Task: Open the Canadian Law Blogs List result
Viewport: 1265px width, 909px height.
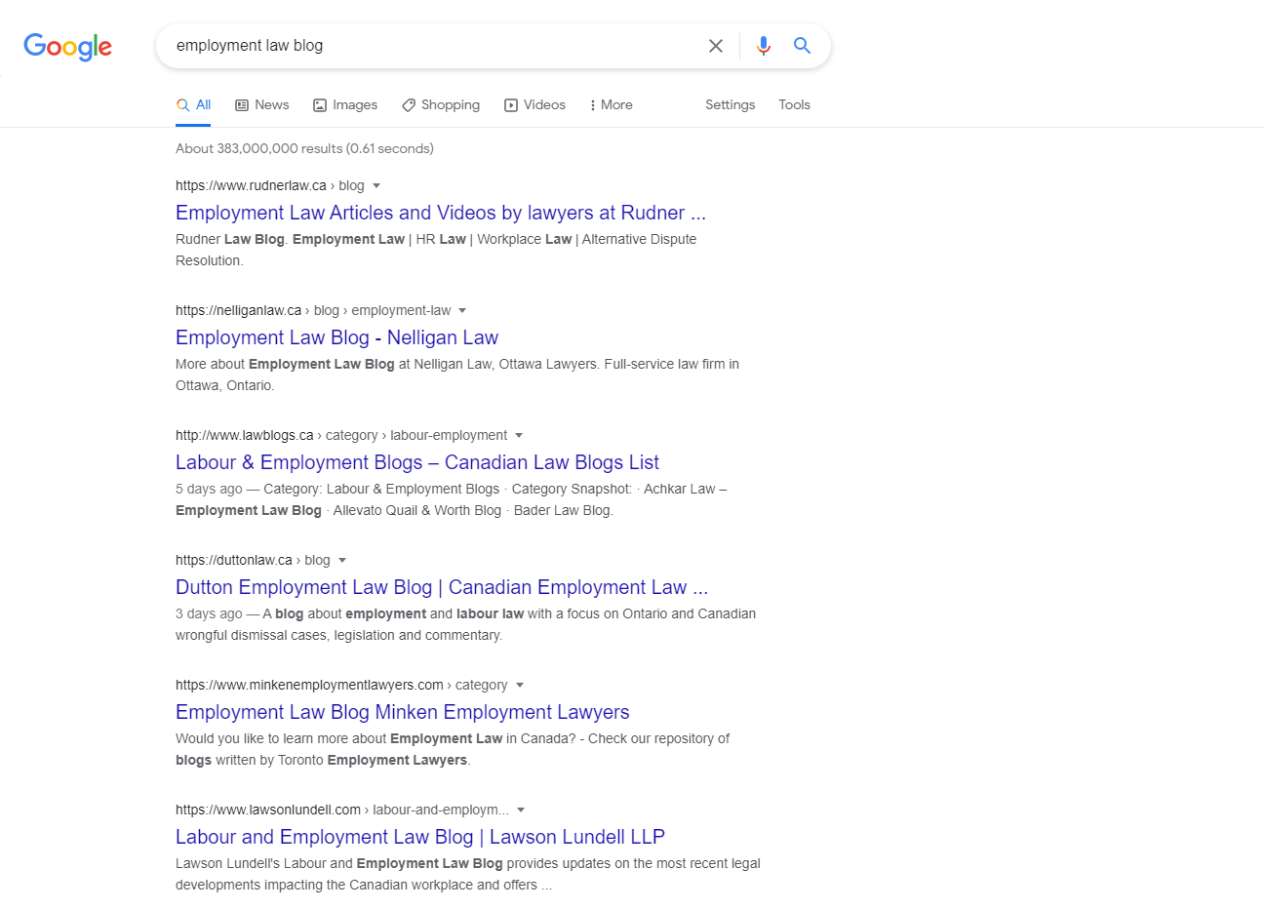Action: tap(416, 462)
